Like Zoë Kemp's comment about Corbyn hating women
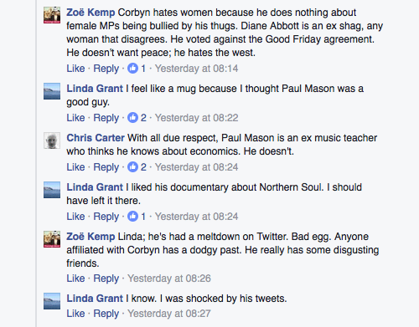The width and height of the screenshot is (419, 327). coord(75,69)
